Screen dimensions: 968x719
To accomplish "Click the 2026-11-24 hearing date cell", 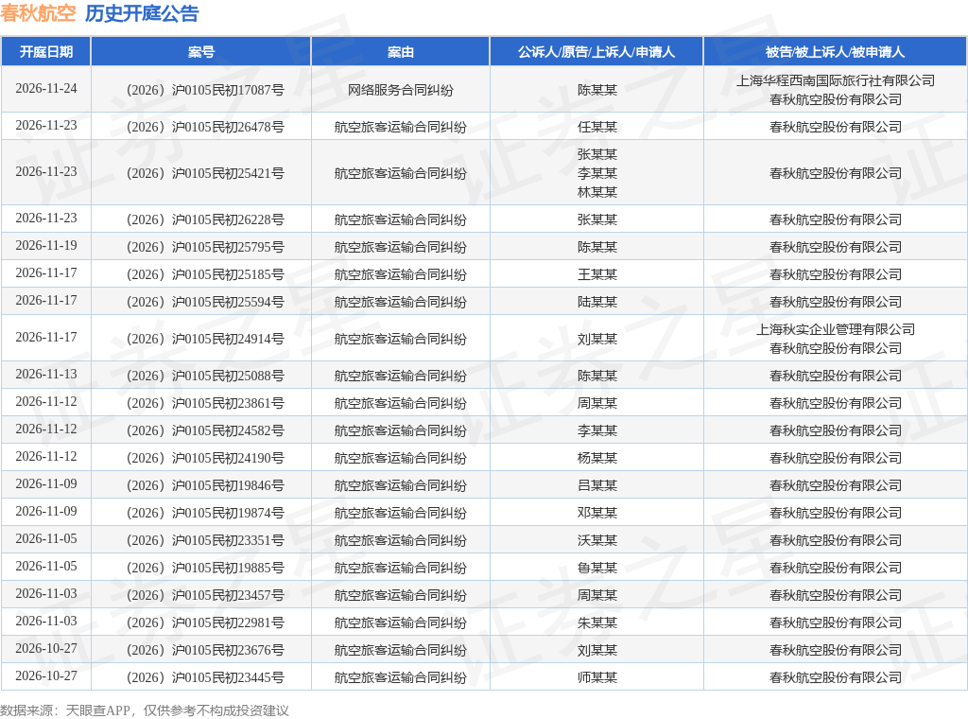I will tap(46, 88).
